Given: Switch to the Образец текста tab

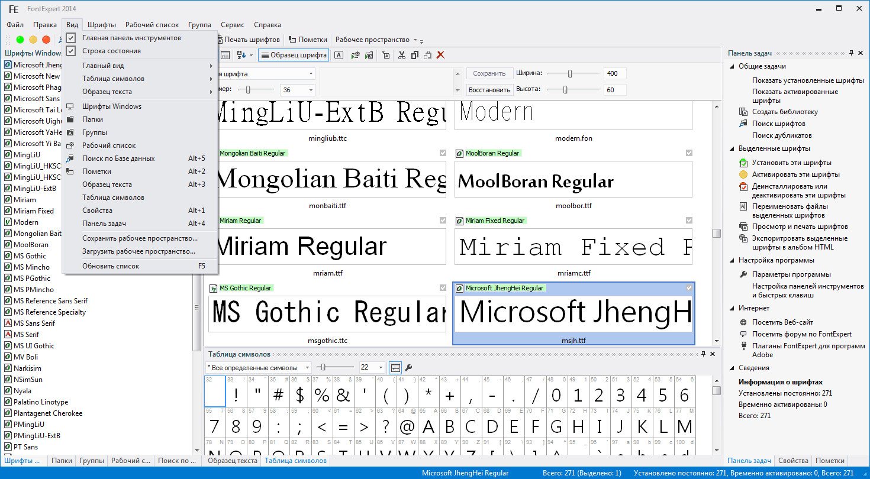Looking at the screenshot, I should (233, 461).
